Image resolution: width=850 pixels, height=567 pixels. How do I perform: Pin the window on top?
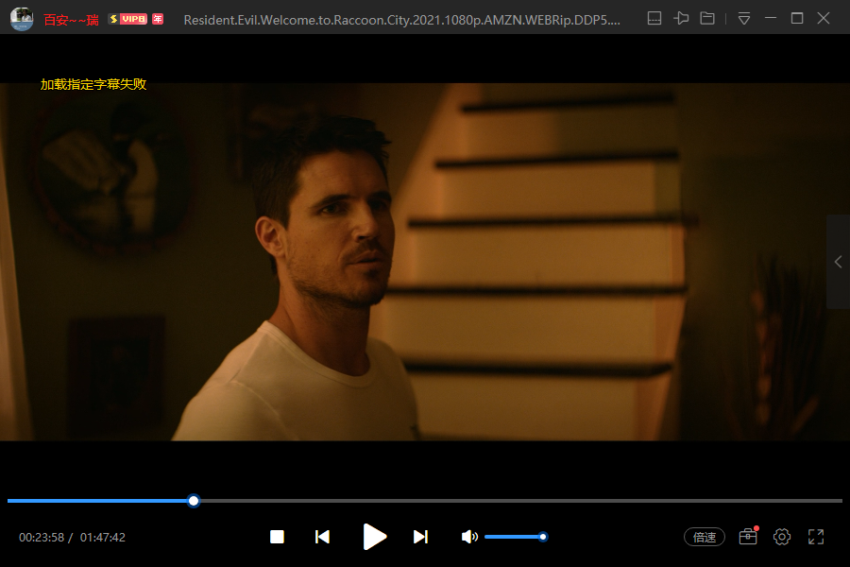coord(681,18)
